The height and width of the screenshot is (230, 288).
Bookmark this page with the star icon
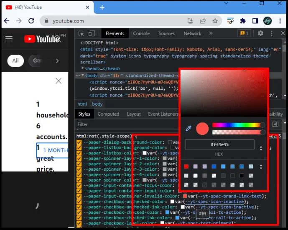[215, 21]
